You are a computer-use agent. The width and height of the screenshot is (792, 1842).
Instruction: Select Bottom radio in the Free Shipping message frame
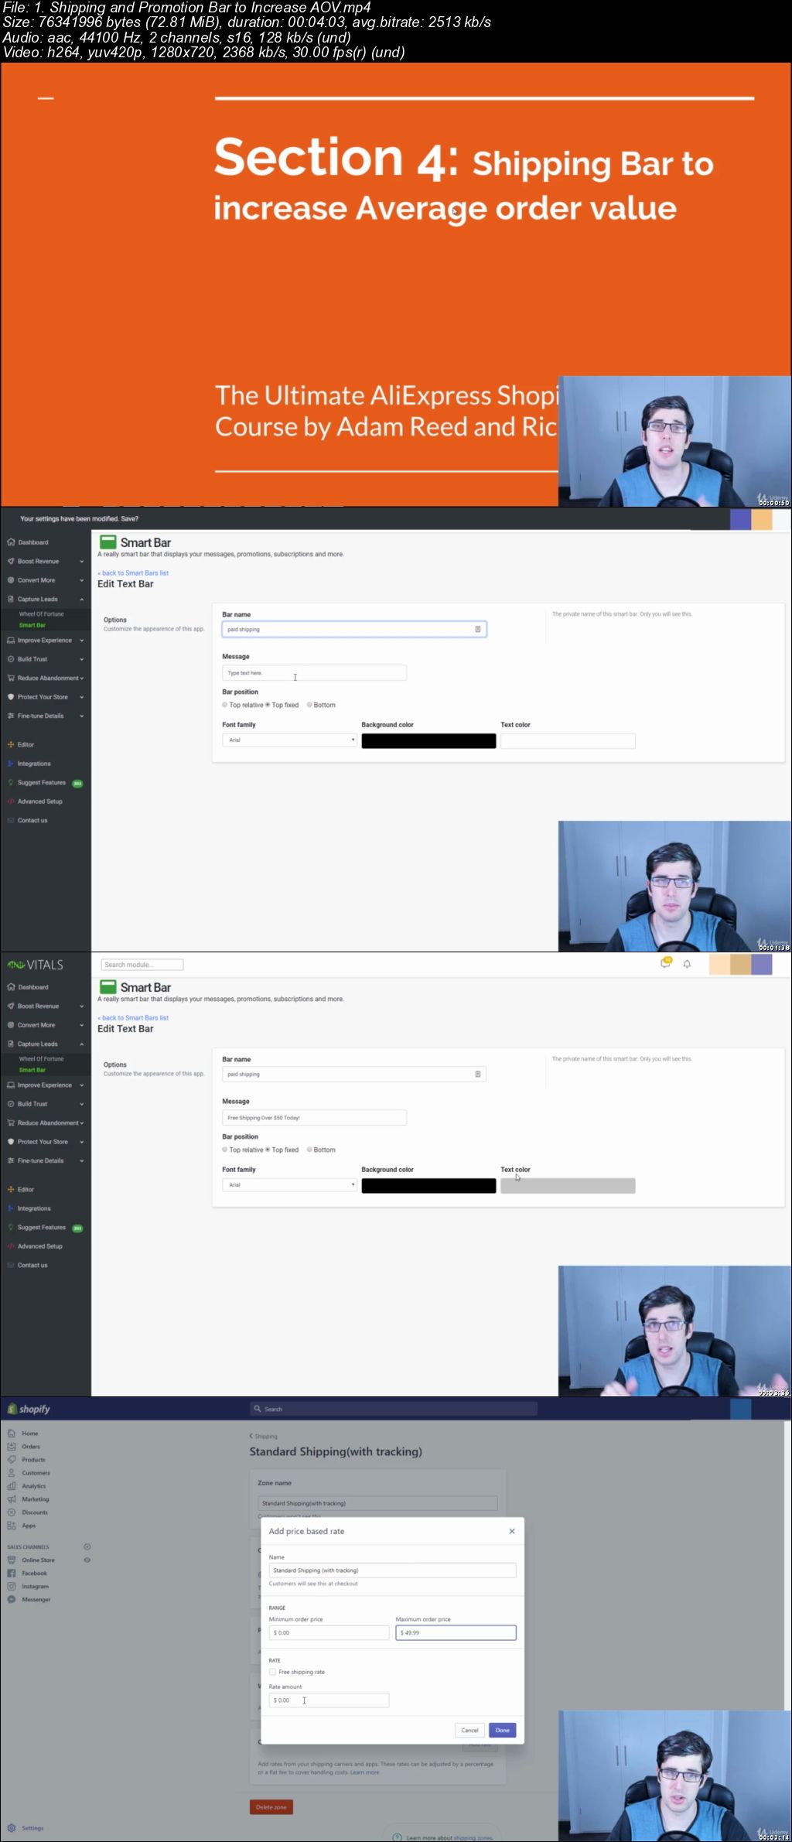tap(309, 1150)
